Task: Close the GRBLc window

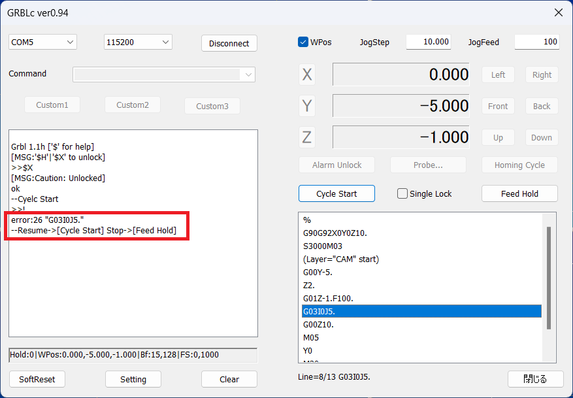Action: pyautogui.click(x=558, y=12)
